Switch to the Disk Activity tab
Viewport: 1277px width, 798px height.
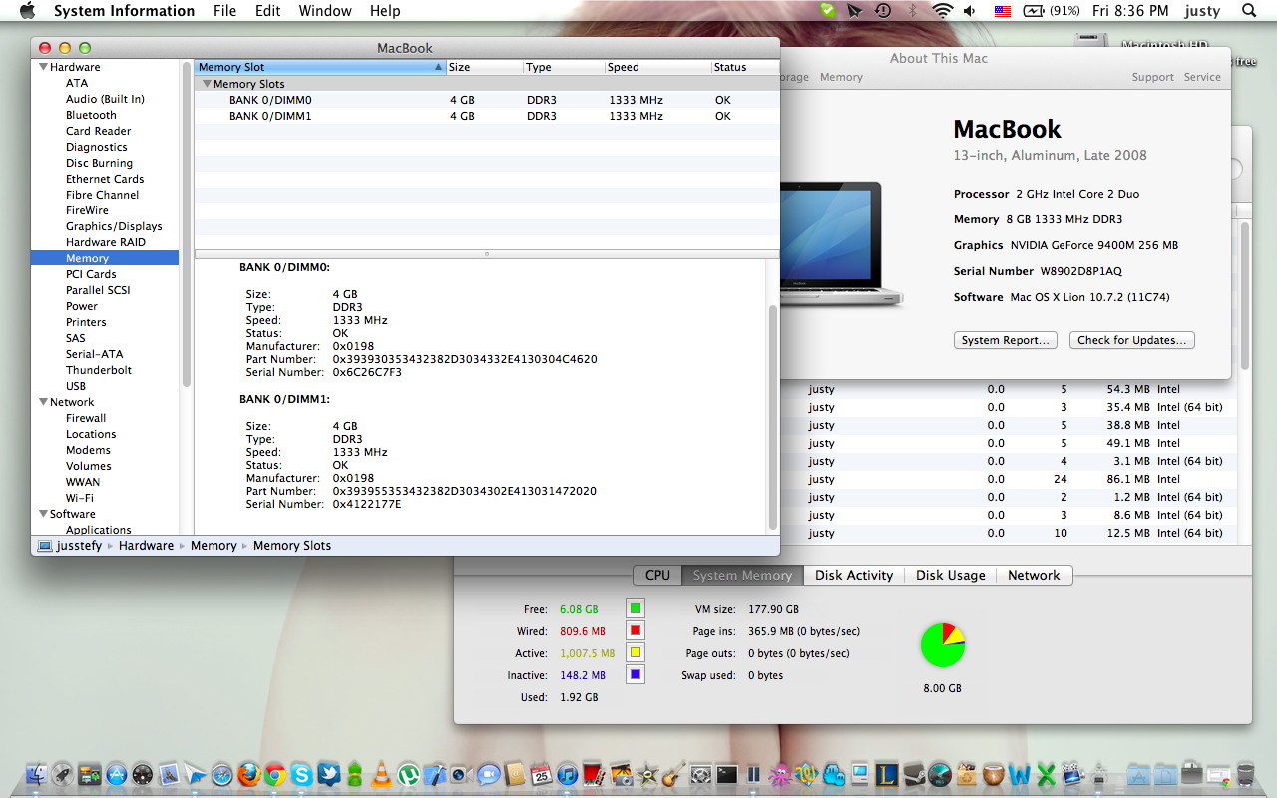tap(854, 575)
